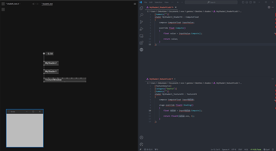This screenshot has width=276, height=151.
Task: Open the Edit menu in VS Code
Action: click(x=151, y=2)
